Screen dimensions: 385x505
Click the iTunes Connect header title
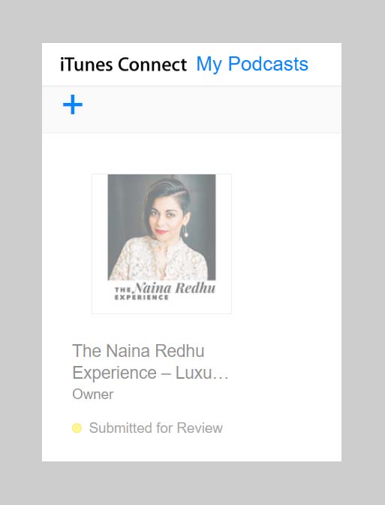(x=123, y=65)
